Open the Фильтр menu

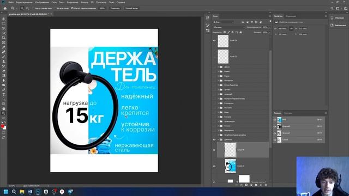coord(85,2)
